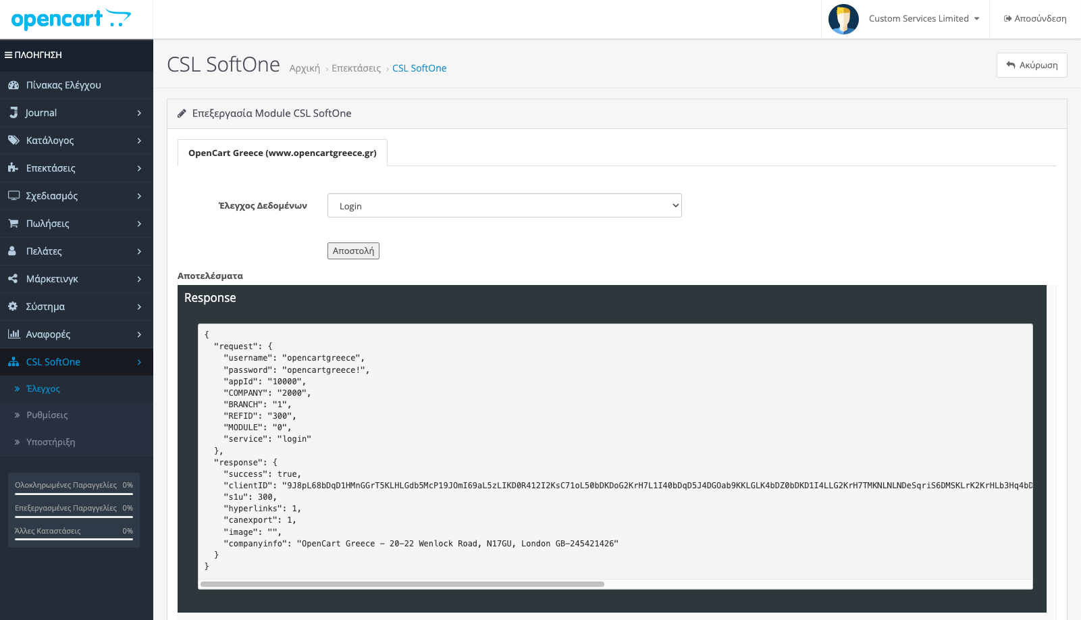Screen dimensions: 1081x620
Task: Click the reply arrow icon in Ακύρωση
Action: coord(1011,66)
